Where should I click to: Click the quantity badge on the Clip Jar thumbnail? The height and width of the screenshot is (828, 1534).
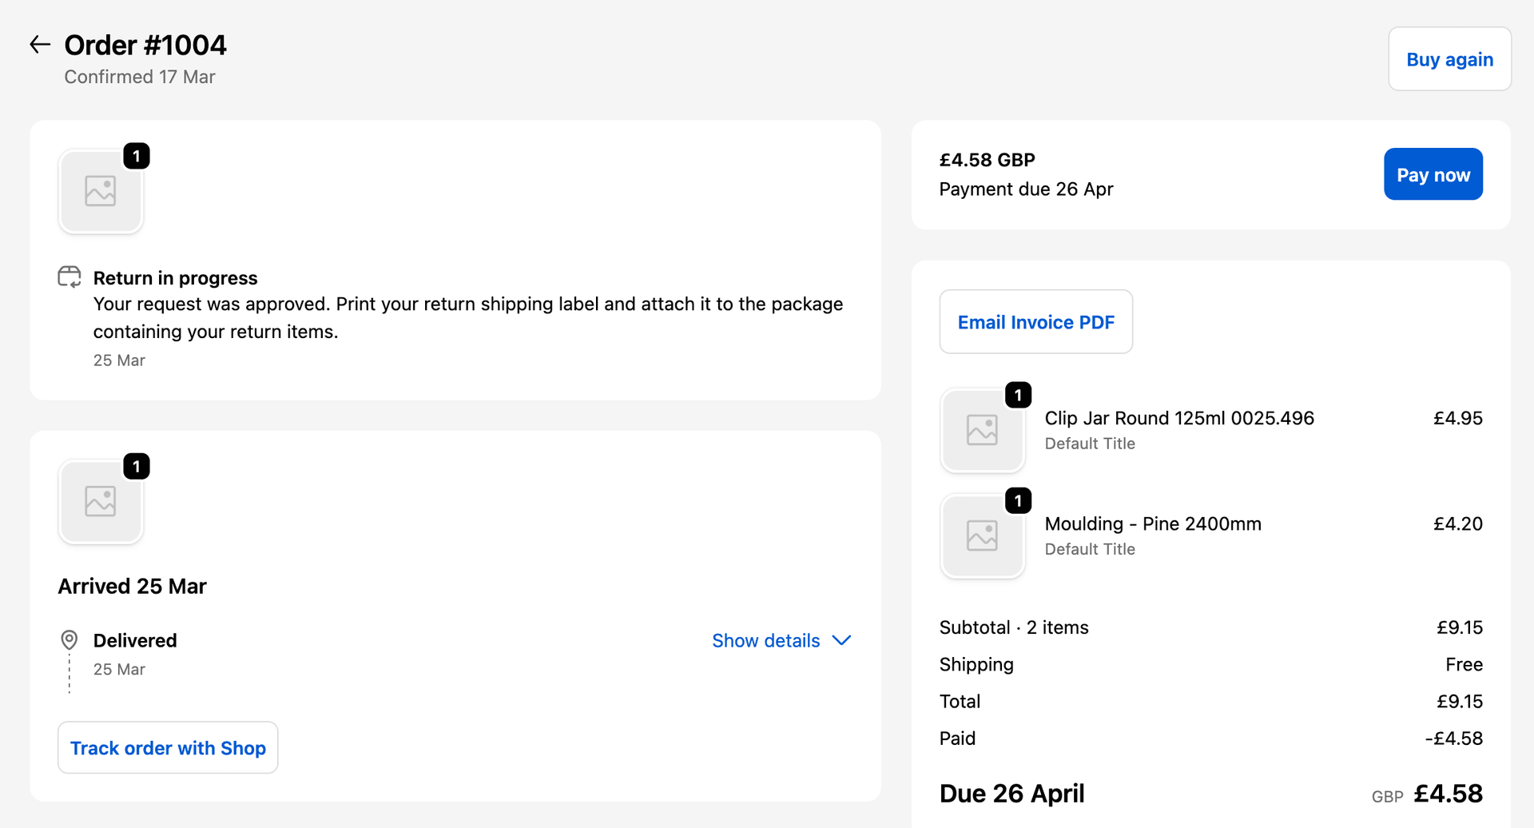(1019, 394)
